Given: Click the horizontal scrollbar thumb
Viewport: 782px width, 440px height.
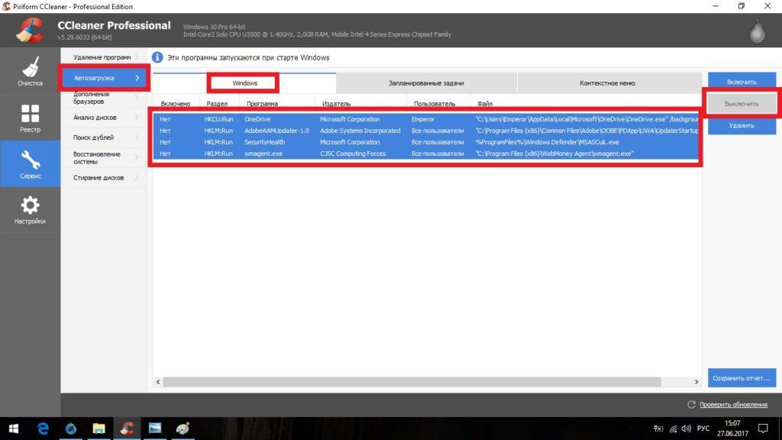Looking at the screenshot, I should (412, 382).
